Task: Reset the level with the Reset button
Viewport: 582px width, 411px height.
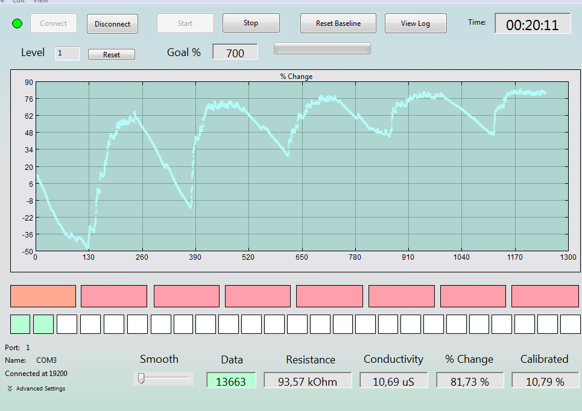Action: pos(112,54)
